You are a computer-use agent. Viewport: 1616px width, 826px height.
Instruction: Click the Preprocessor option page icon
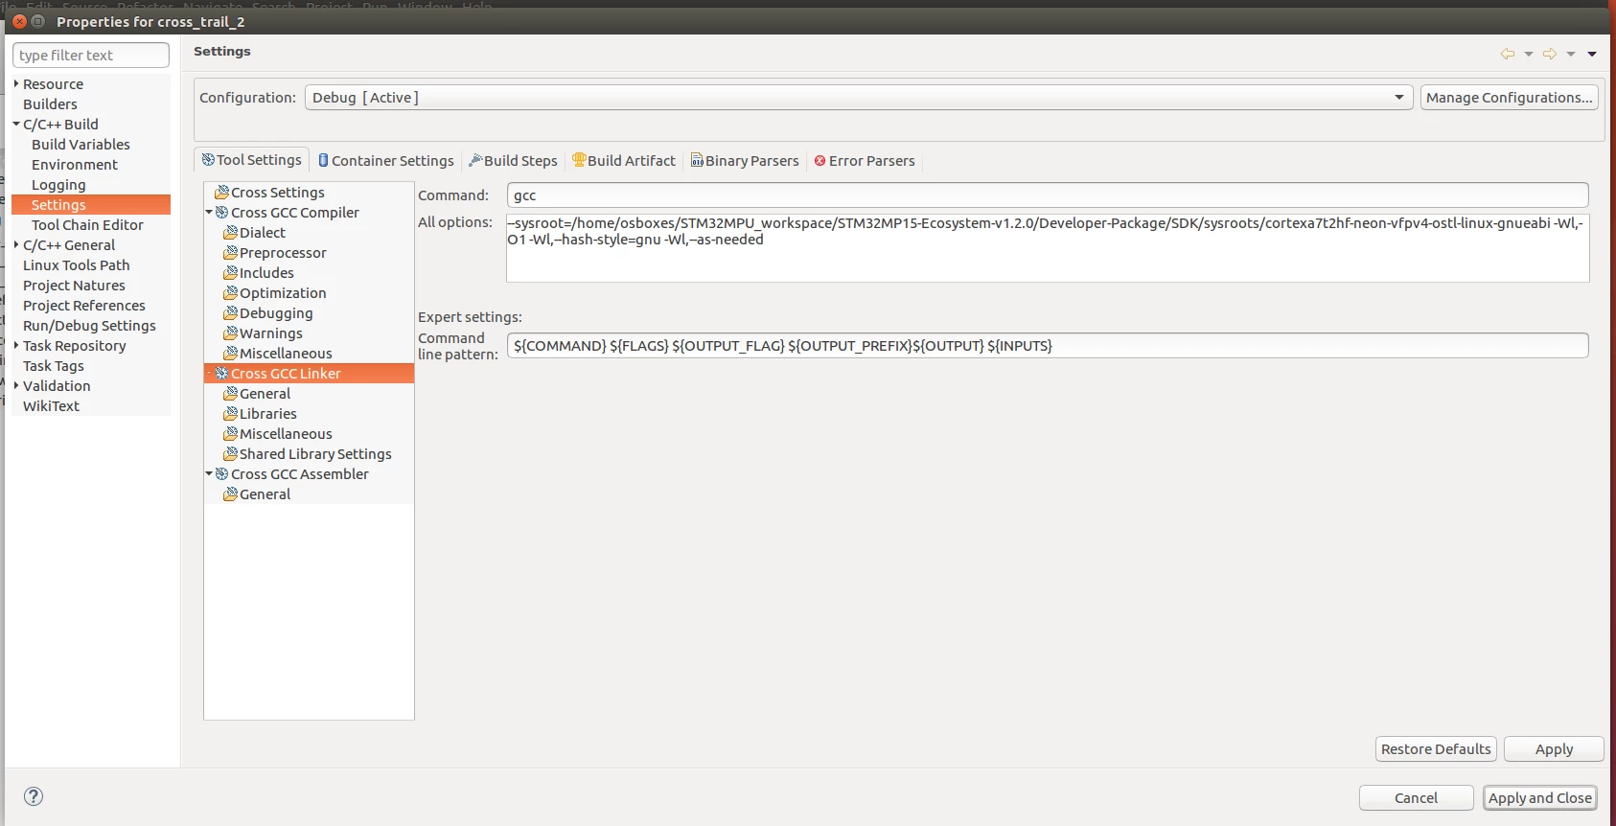coord(230,253)
